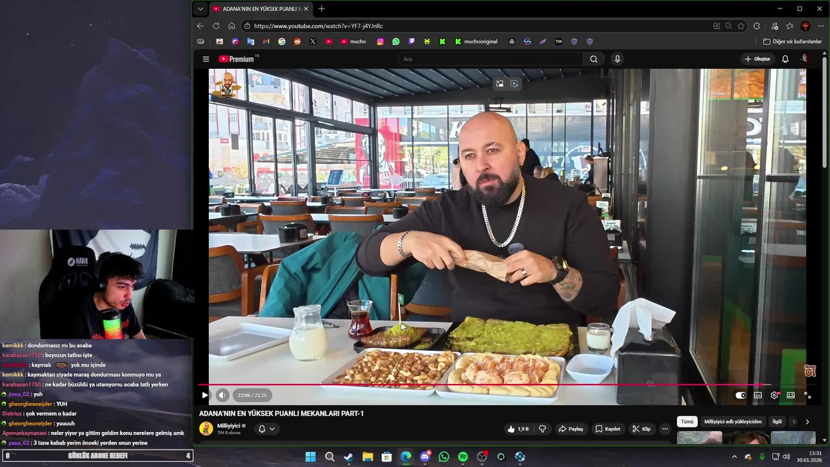Click the Kaydet save button
Image resolution: width=830 pixels, height=467 pixels.
[608, 429]
